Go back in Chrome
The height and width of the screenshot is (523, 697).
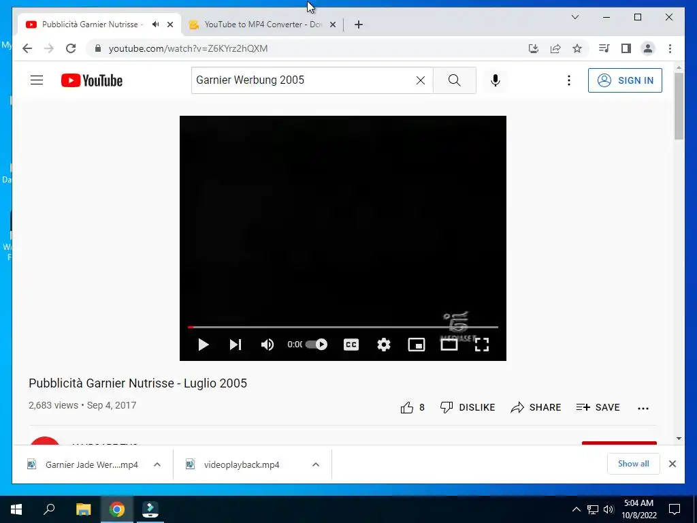tap(27, 48)
